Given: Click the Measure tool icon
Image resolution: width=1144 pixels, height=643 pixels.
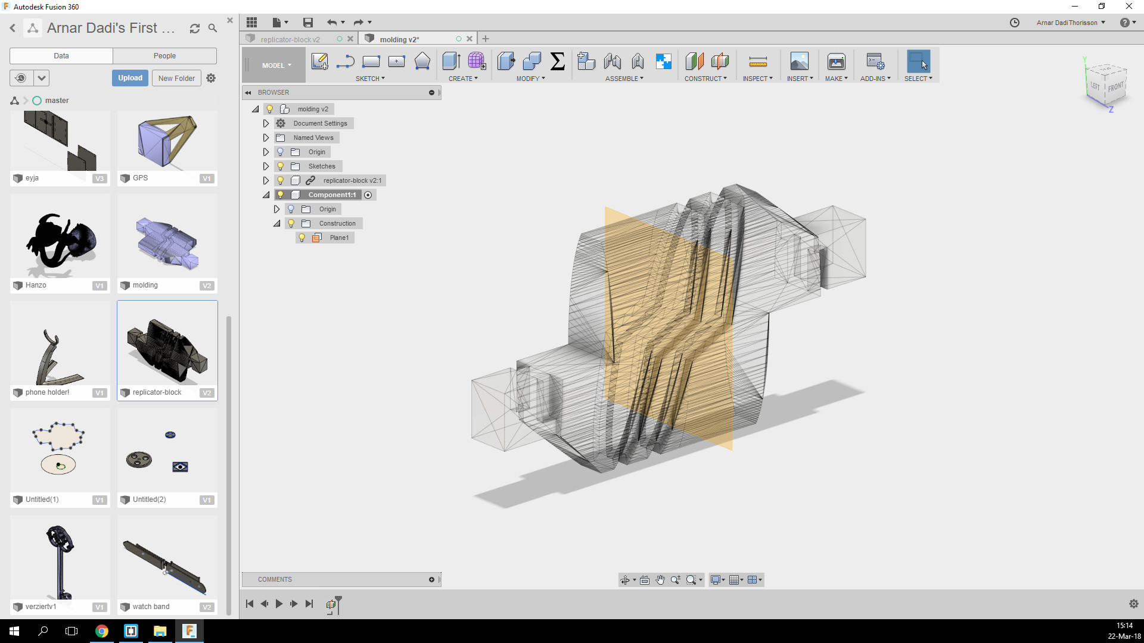Looking at the screenshot, I should click(757, 61).
